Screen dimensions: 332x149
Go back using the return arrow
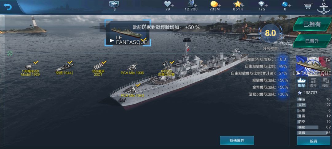point(8,7)
